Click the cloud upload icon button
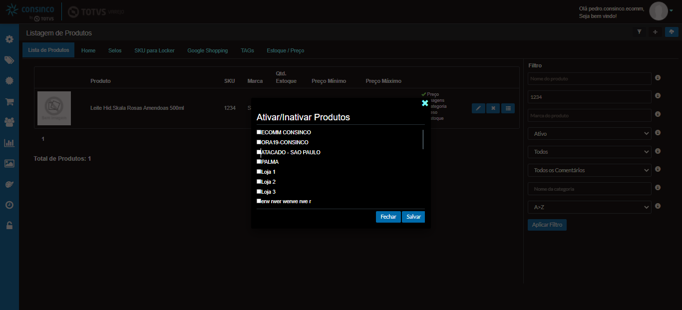The height and width of the screenshot is (310, 682). coord(672,32)
